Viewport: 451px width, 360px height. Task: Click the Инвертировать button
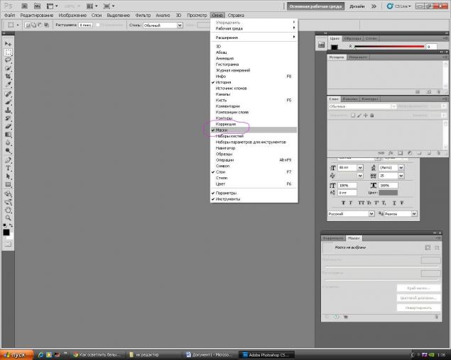click(418, 308)
